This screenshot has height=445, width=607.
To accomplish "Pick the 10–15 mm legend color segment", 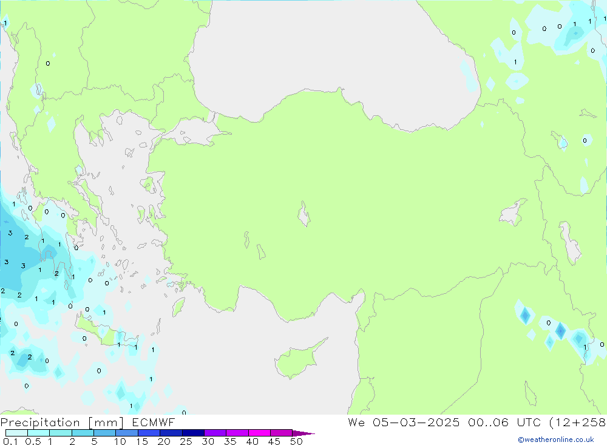I will coord(127,433).
